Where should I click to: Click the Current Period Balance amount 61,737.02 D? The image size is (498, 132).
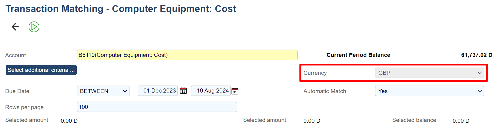pyautogui.click(x=476, y=55)
